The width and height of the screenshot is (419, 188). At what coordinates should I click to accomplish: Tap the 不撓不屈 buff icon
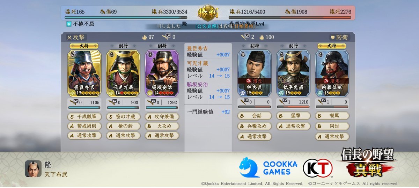(69, 24)
